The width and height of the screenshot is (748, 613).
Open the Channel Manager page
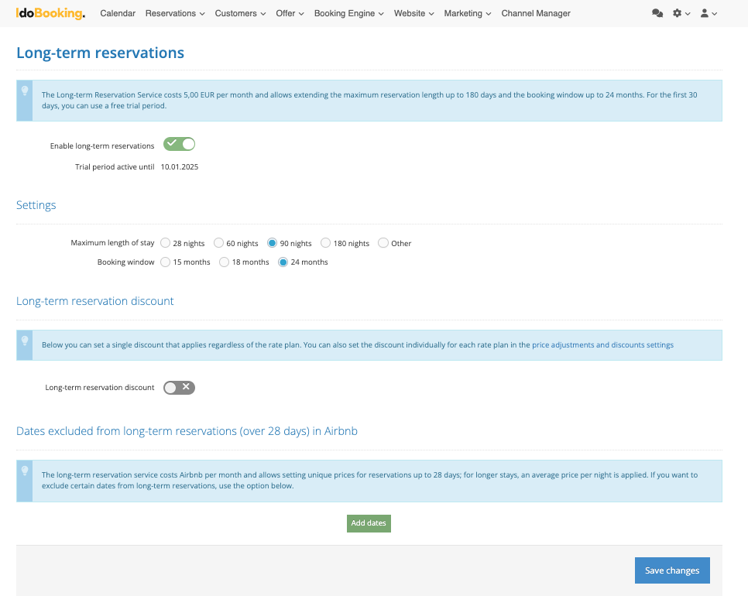pyautogui.click(x=536, y=13)
